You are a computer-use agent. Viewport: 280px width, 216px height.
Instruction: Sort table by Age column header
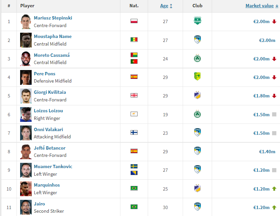click(x=164, y=6)
